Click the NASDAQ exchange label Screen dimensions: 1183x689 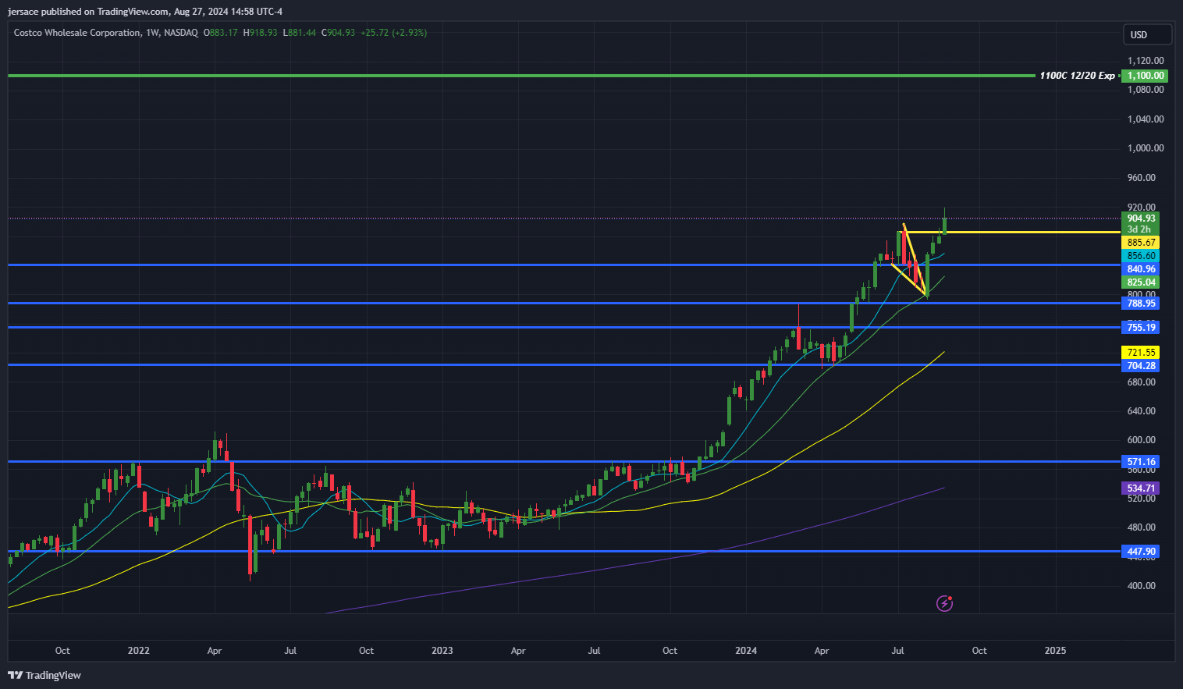coord(181,33)
